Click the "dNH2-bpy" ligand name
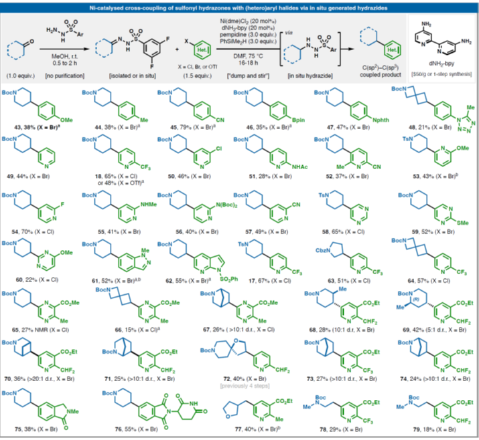This screenshot has height=440, width=479. 441,64
